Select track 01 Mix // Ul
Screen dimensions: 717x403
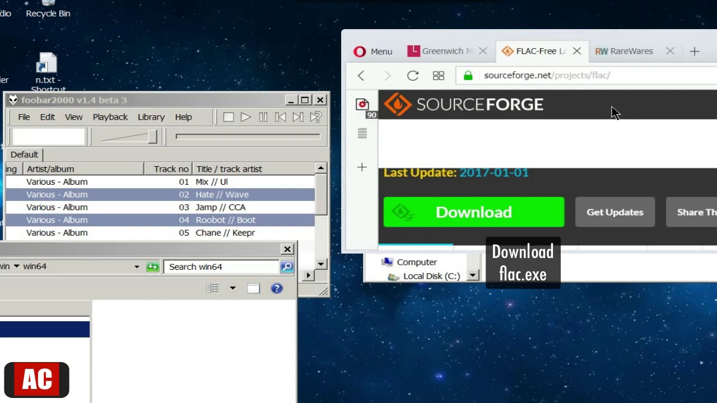tap(160, 182)
